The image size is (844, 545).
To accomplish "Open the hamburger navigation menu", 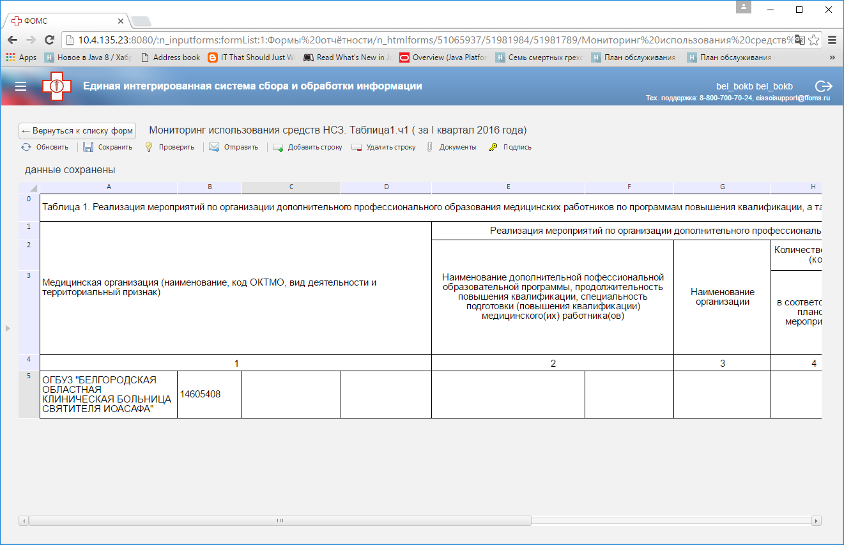I will point(20,86).
